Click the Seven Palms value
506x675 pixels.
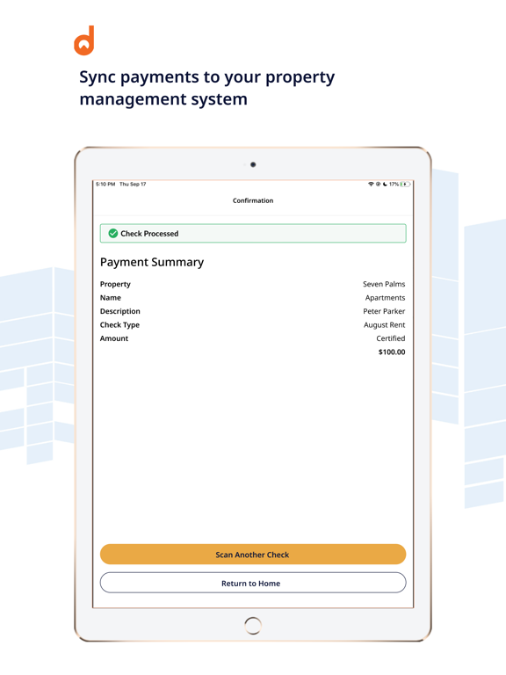[384, 284]
